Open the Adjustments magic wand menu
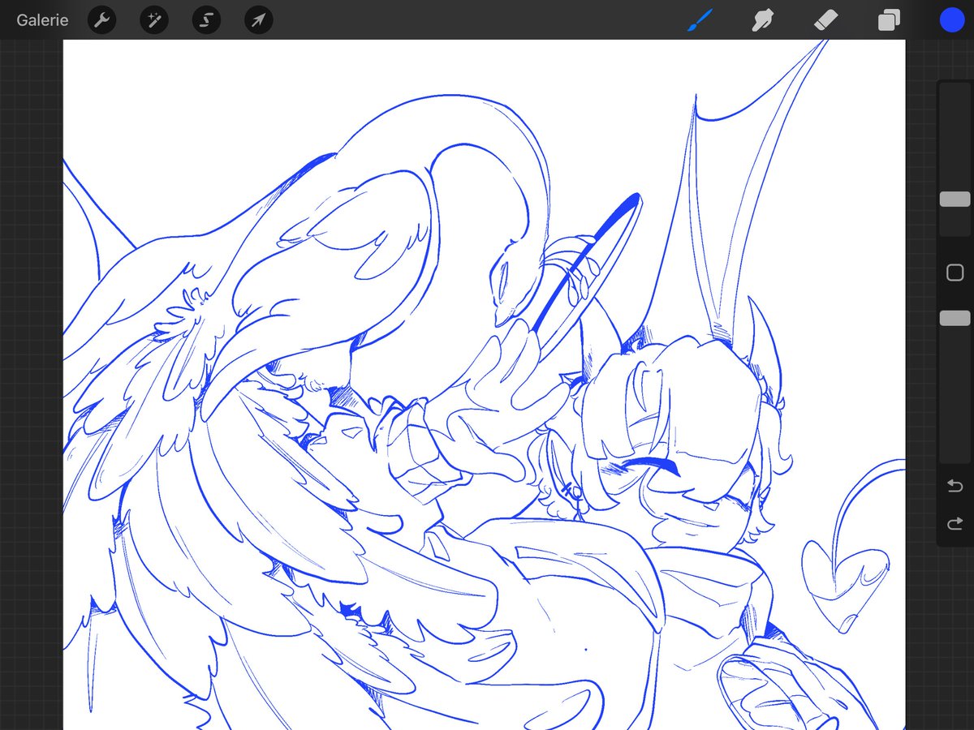The width and height of the screenshot is (974, 730). click(x=154, y=20)
